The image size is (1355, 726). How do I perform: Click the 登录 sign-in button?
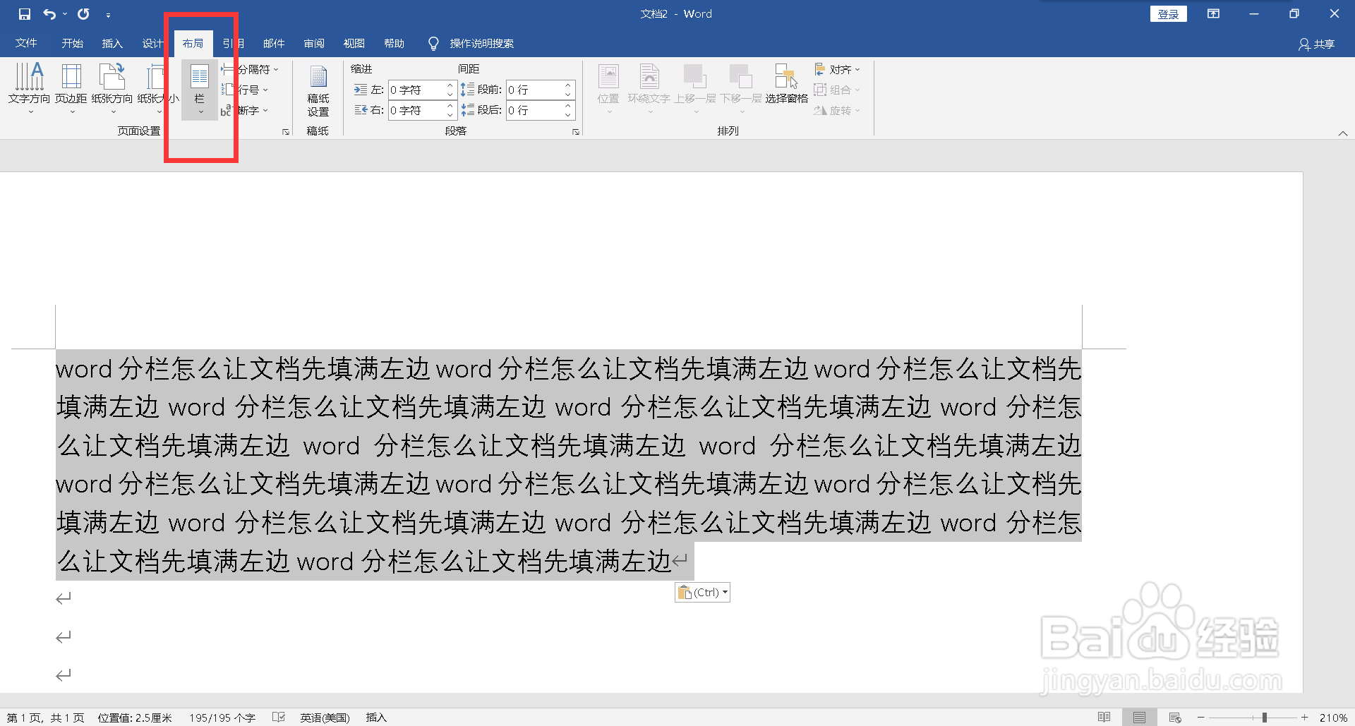(1168, 14)
